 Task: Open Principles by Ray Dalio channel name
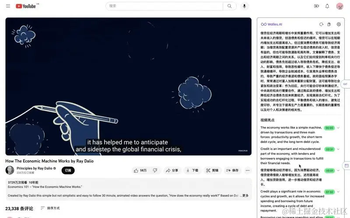click(x=35, y=168)
